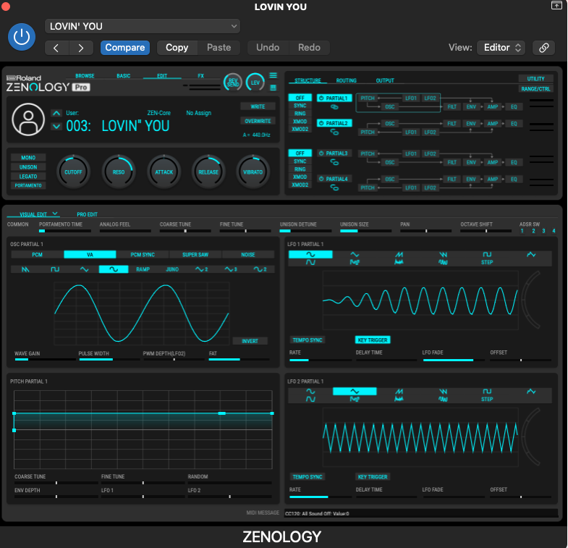568x548 pixels.
Task: Expand the VISUAL EDIT dropdown arrow
Action: [x=55, y=214]
